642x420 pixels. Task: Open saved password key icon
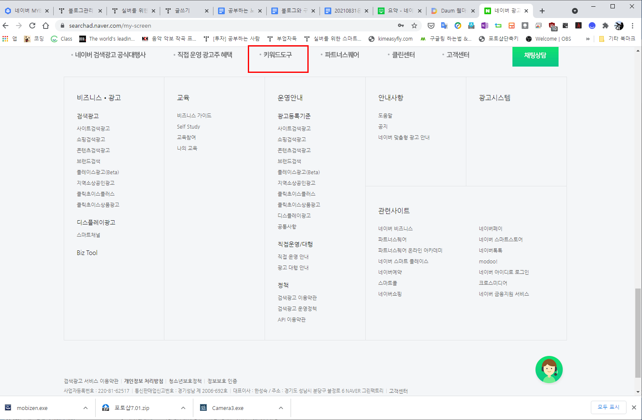point(401,26)
